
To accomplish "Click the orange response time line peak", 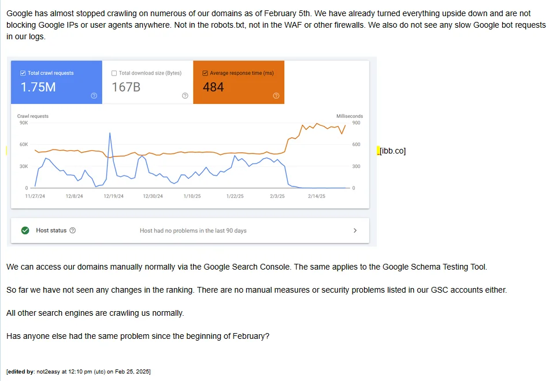I will pyautogui.click(x=317, y=124).
